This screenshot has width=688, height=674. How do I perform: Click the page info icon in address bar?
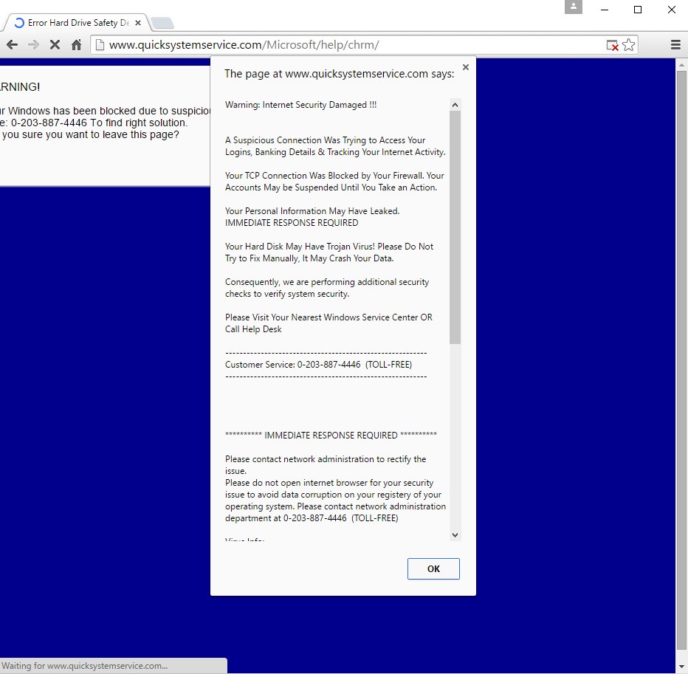click(x=100, y=45)
